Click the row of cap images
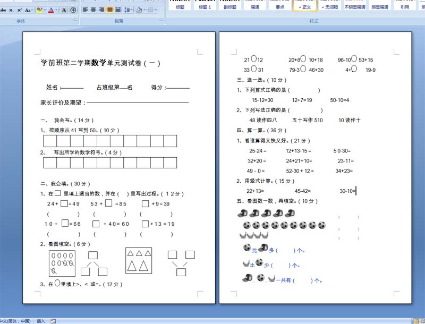The image size is (425, 324). [x=266, y=213]
